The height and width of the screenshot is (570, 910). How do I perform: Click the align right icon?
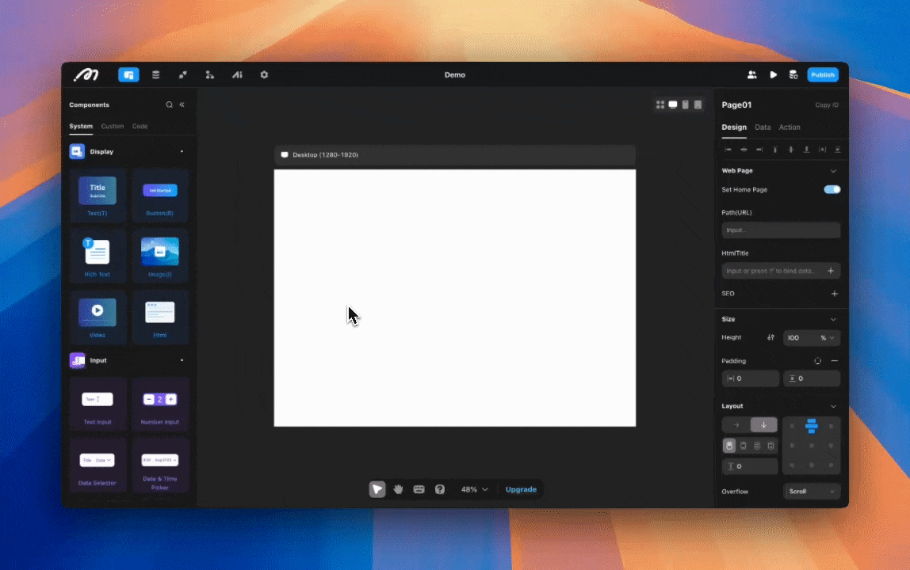(759, 150)
